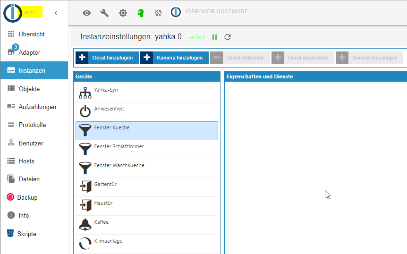Viewport: 407px width, 254px height.
Task: Select the Gartentür device
Action: pos(147,187)
